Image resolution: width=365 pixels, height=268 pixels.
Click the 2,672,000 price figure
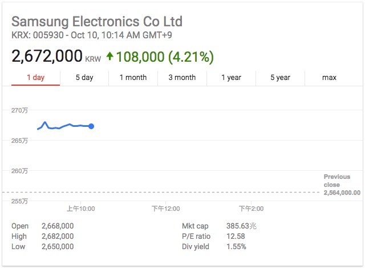[47, 56]
